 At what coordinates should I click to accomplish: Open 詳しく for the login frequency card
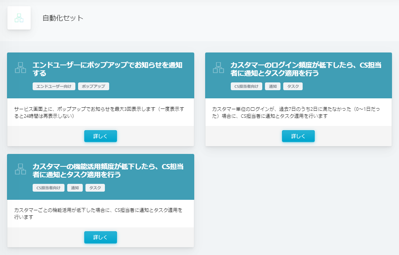pyautogui.click(x=298, y=136)
